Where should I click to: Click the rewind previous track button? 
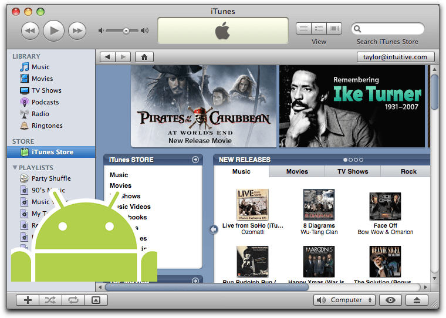(x=30, y=31)
